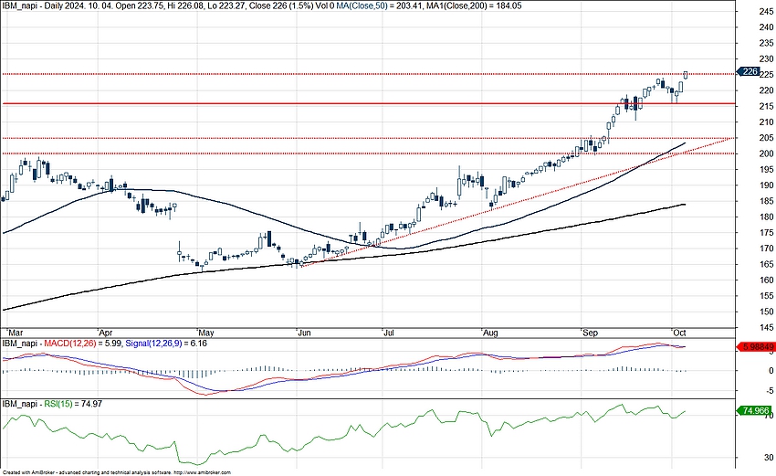Viewport: 776px width, 476px height.
Task: Click the IBM_napi - Daily chart title text
Action: (x=32, y=5)
